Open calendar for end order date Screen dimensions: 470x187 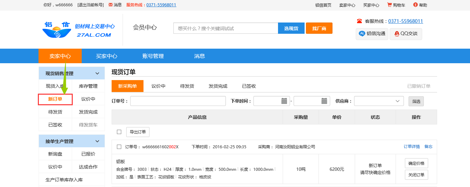tap(324, 101)
